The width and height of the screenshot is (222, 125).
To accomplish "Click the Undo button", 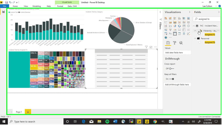I will pyautogui.click(x=10, y=2).
